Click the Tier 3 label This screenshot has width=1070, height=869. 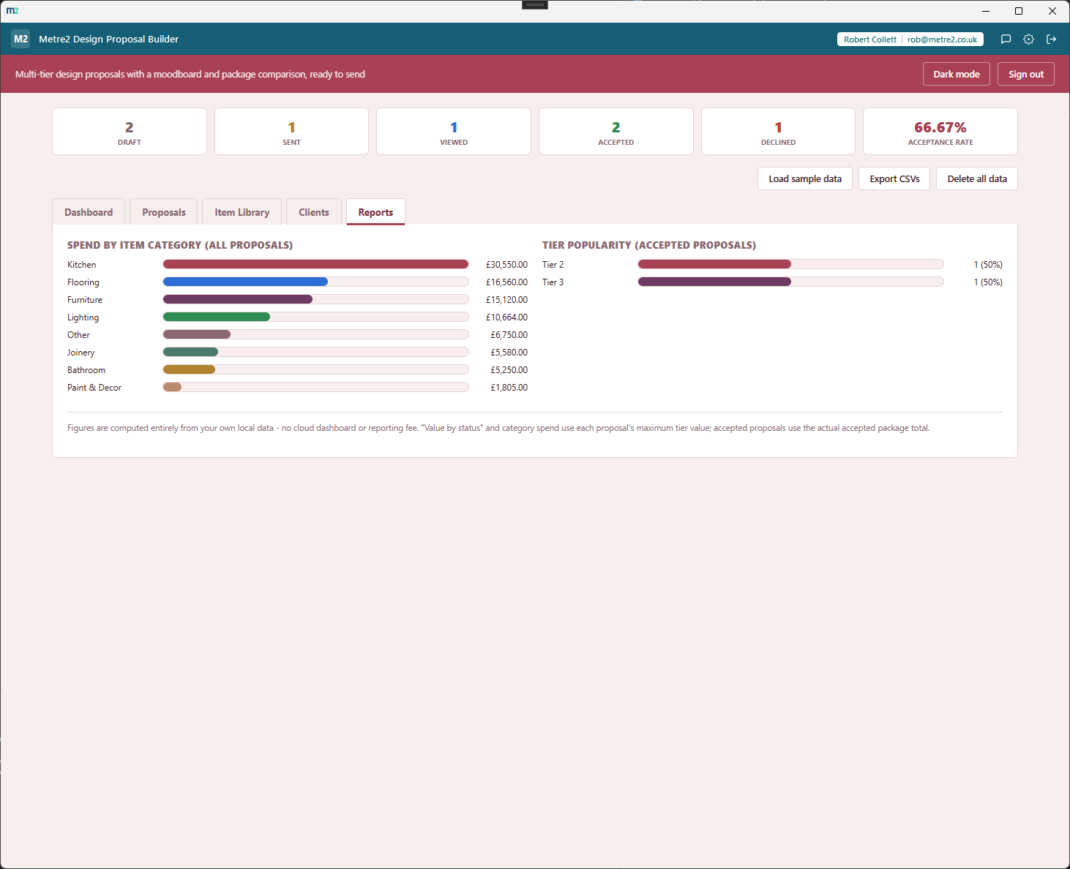point(553,282)
